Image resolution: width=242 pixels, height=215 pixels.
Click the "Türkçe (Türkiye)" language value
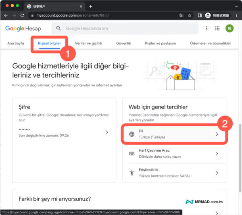[x=152, y=137]
